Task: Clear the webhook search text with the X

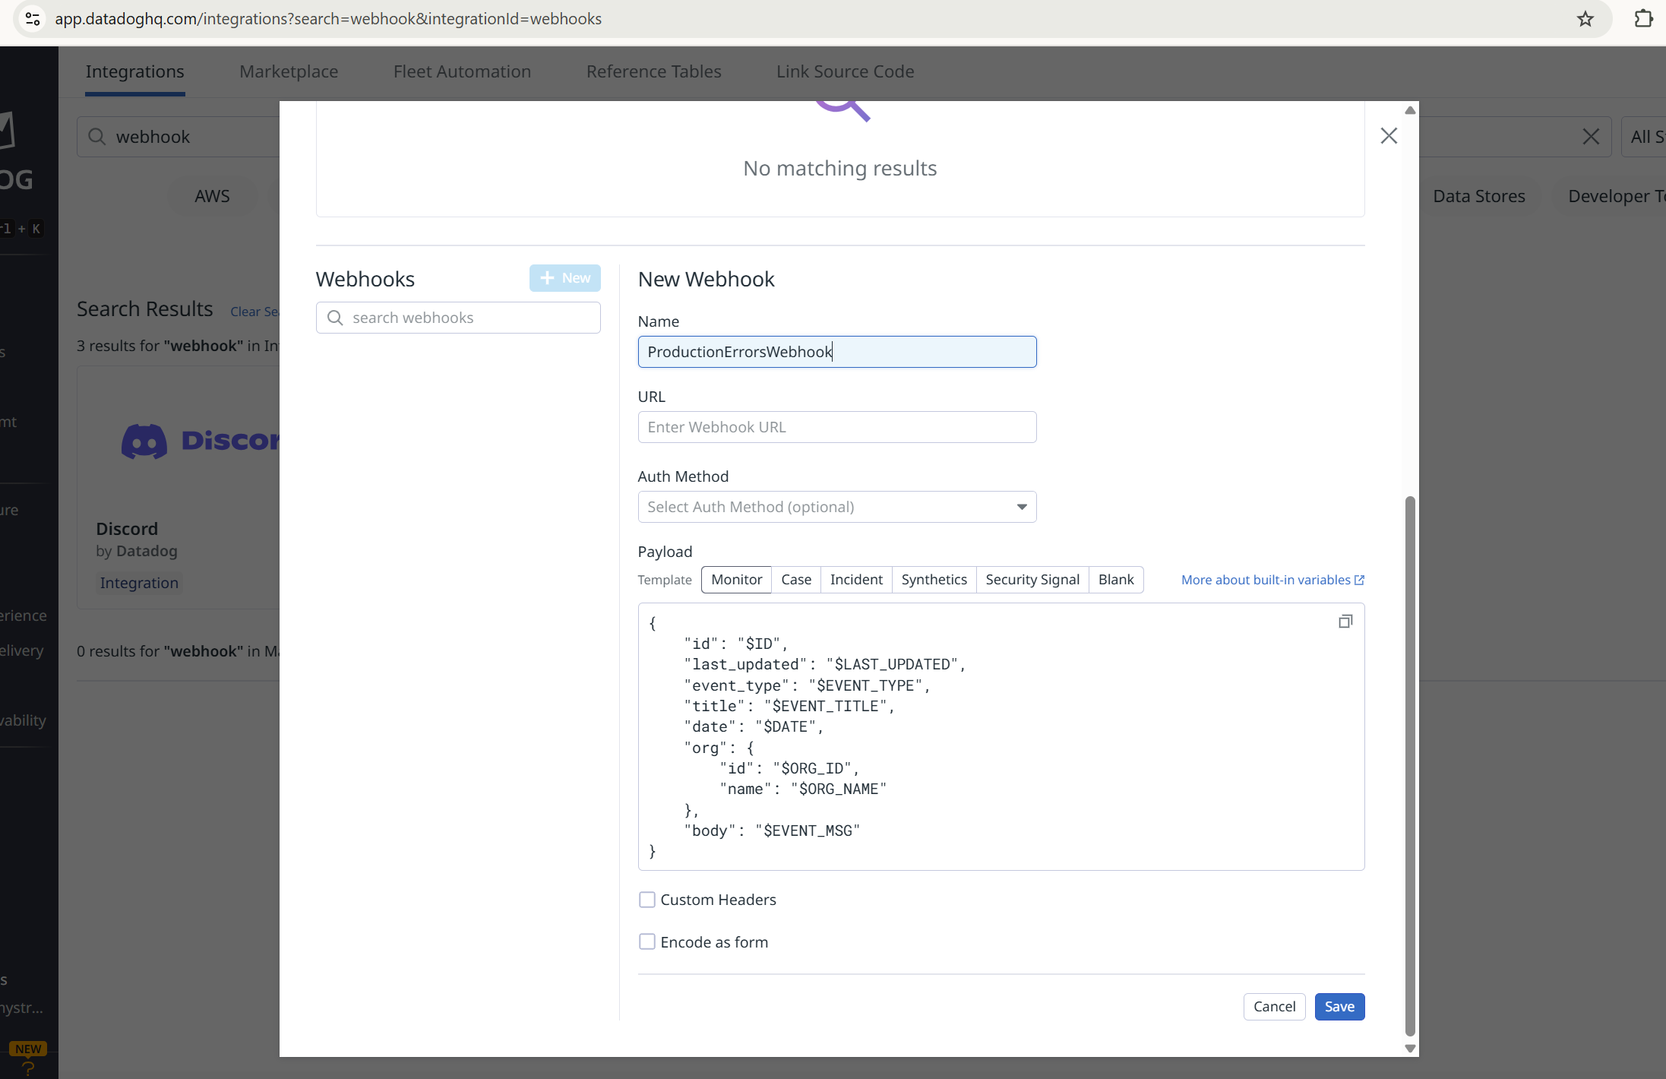Action: pyautogui.click(x=1591, y=137)
